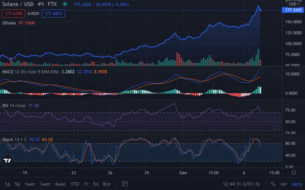Click the MACD value 12.1810
305x190 pixels.
[85, 71]
